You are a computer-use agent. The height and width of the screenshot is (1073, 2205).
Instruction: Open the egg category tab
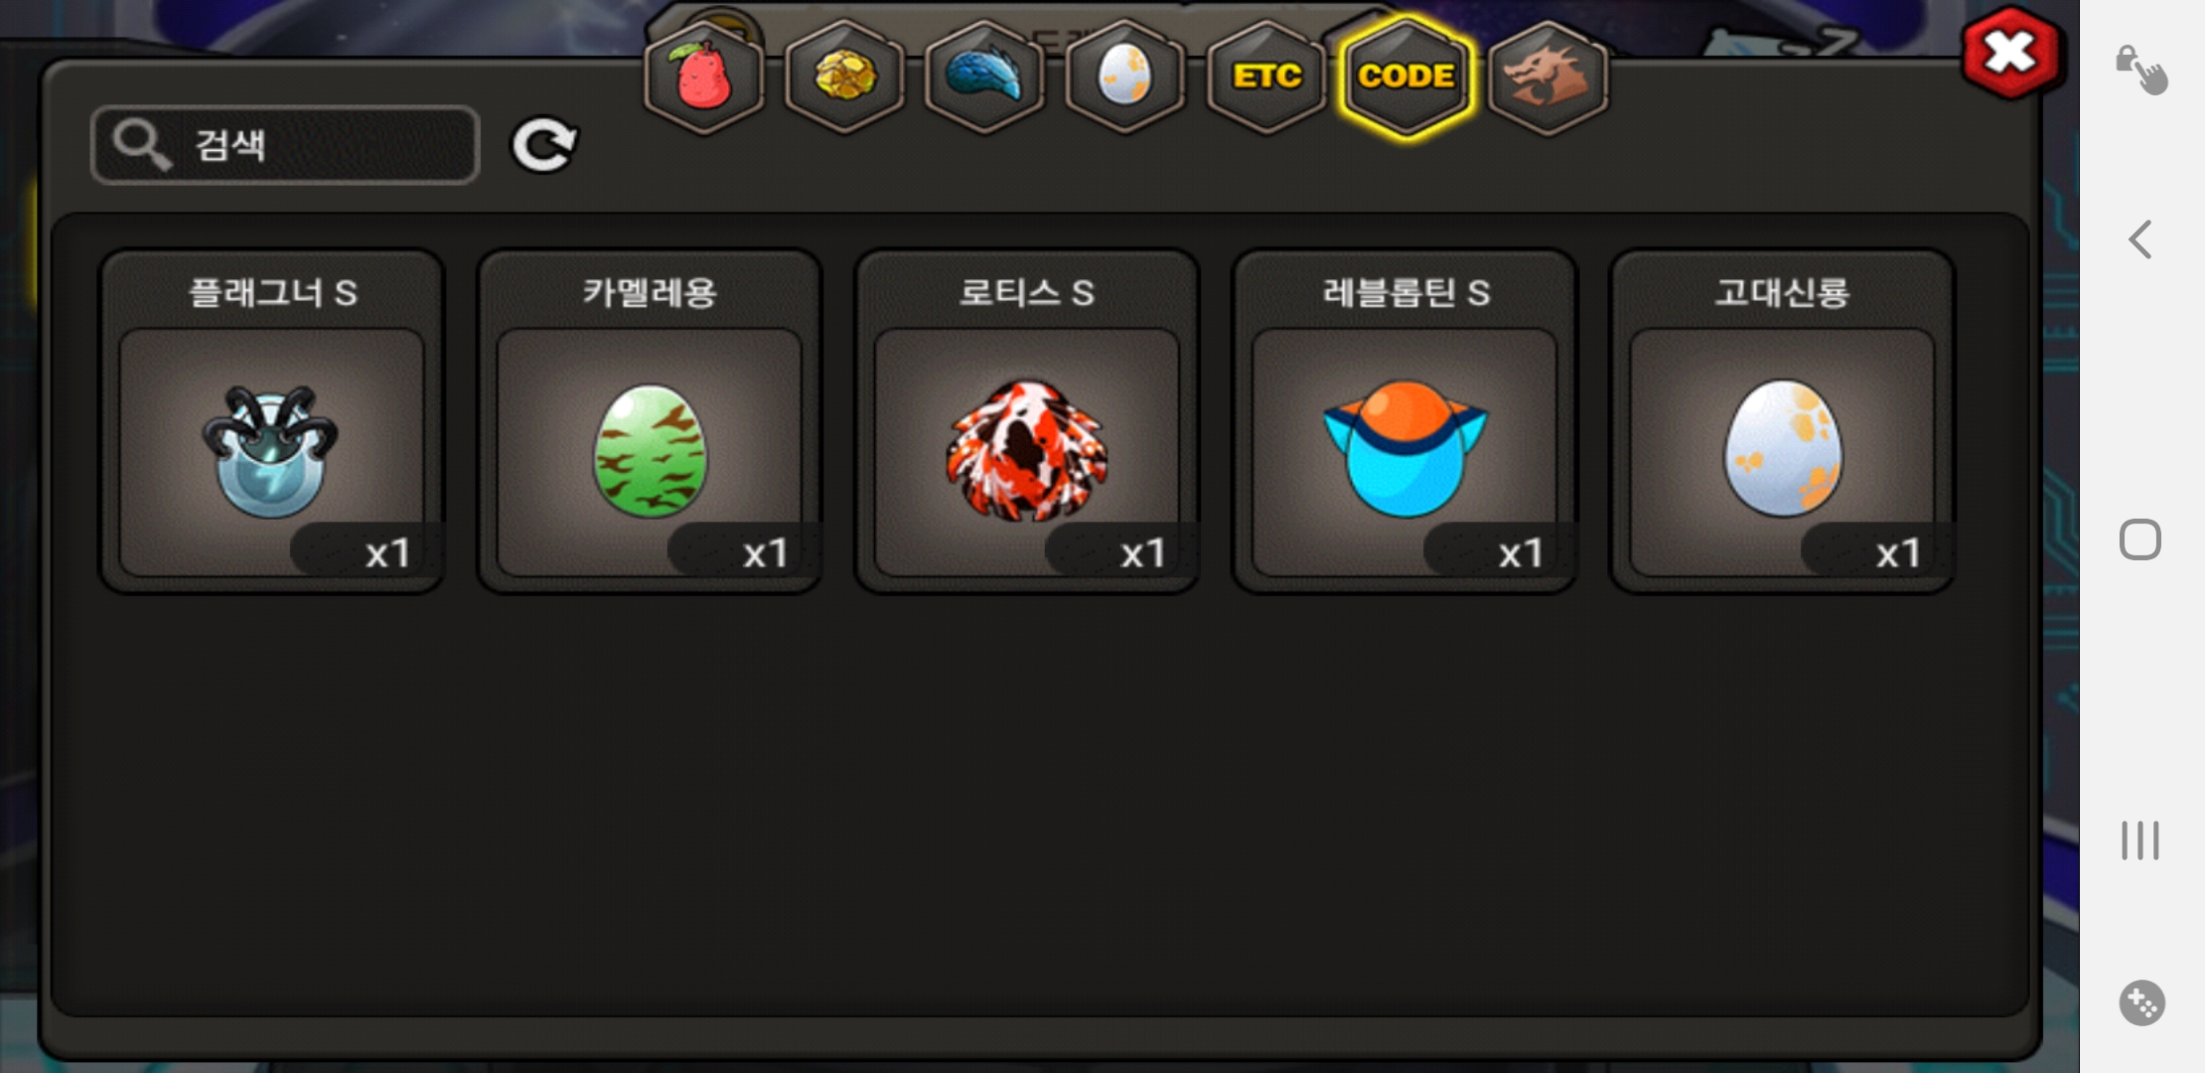(x=1125, y=77)
